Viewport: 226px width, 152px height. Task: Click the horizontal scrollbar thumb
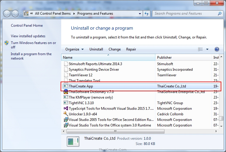115,131
